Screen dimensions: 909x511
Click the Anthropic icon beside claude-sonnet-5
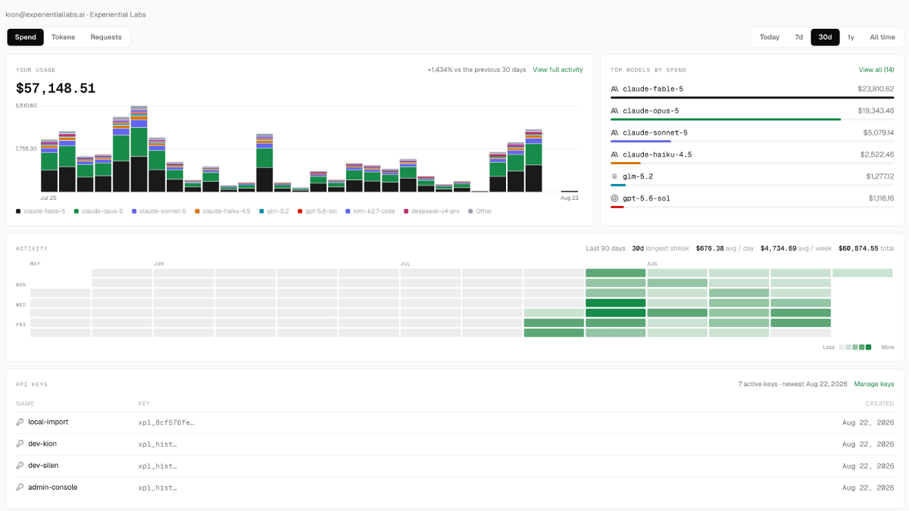click(614, 132)
